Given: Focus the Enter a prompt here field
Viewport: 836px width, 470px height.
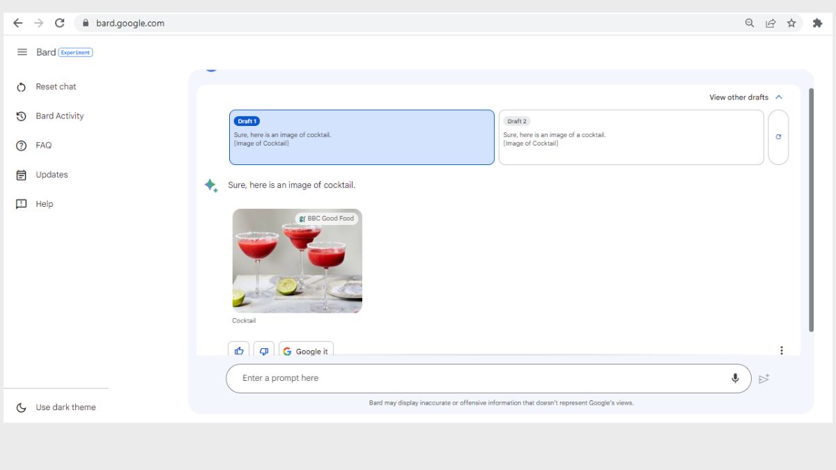Looking at the screenshot, I should (474, 378).
